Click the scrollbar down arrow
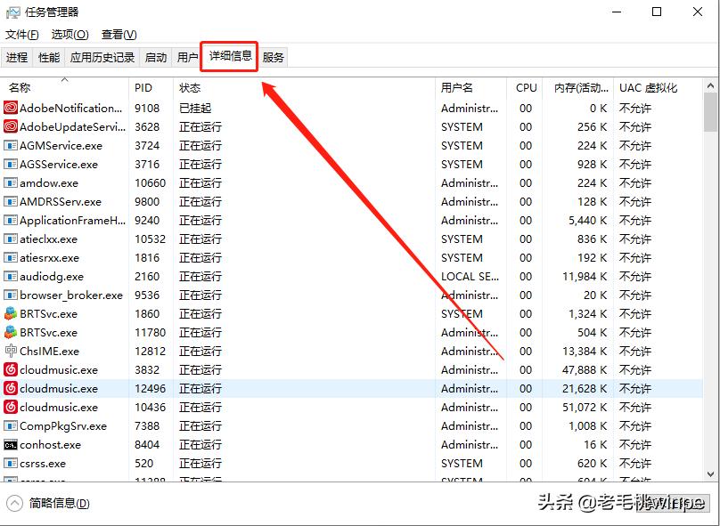 click(709, 473)
